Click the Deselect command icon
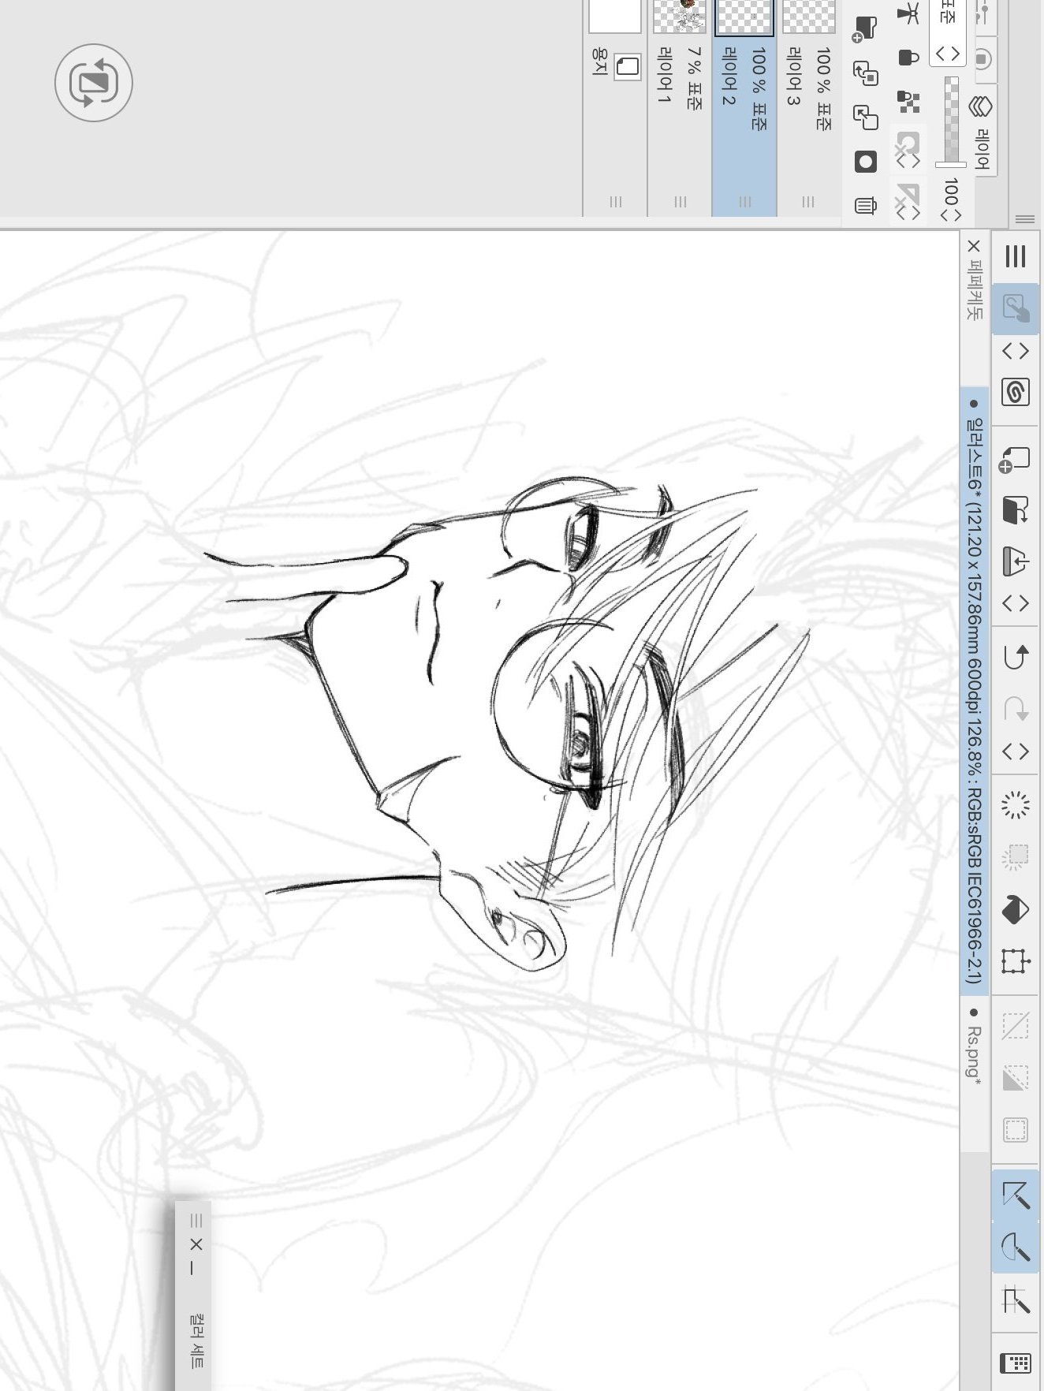The image size is (1044, 1391). pyautogui.click(x=1016, y=1027)
